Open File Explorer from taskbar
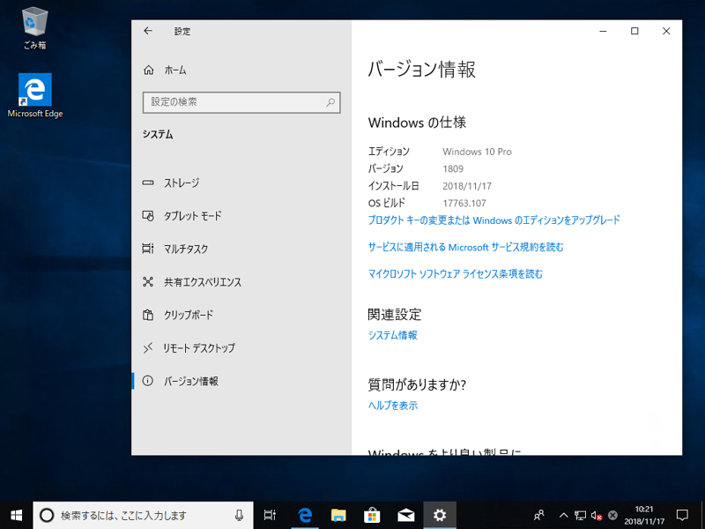 [x=338, y=515]
